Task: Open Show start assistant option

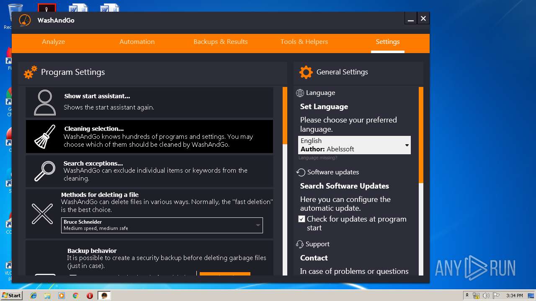Action: pyautogui.click(x=149, y=102)
